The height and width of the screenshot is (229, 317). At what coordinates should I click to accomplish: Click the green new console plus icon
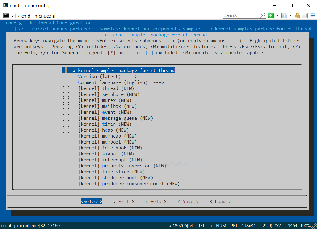271,15
